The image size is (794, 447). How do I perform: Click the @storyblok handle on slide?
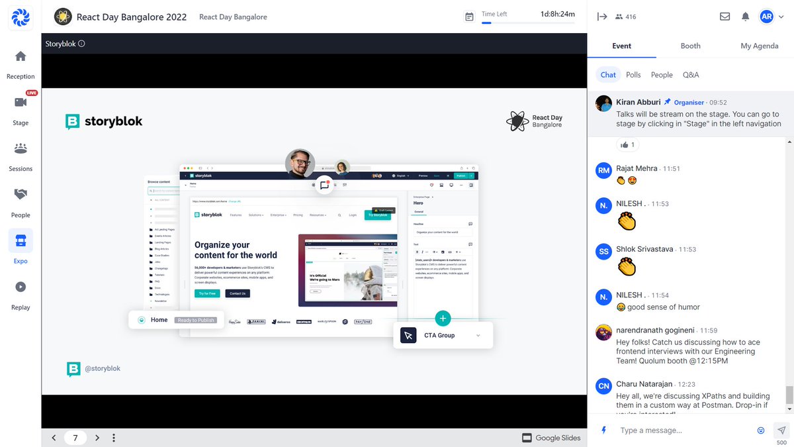point(103,368)
